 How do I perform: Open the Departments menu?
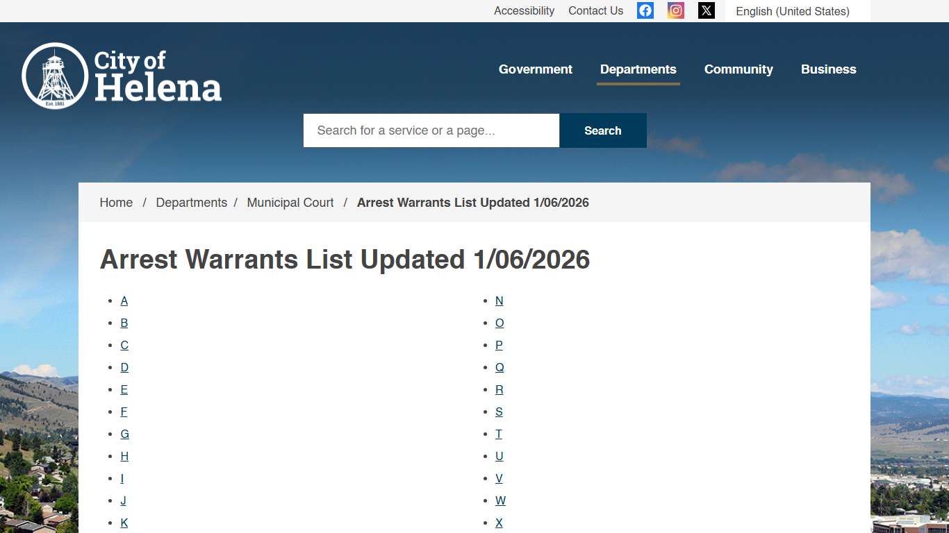[x=638, y=69]
